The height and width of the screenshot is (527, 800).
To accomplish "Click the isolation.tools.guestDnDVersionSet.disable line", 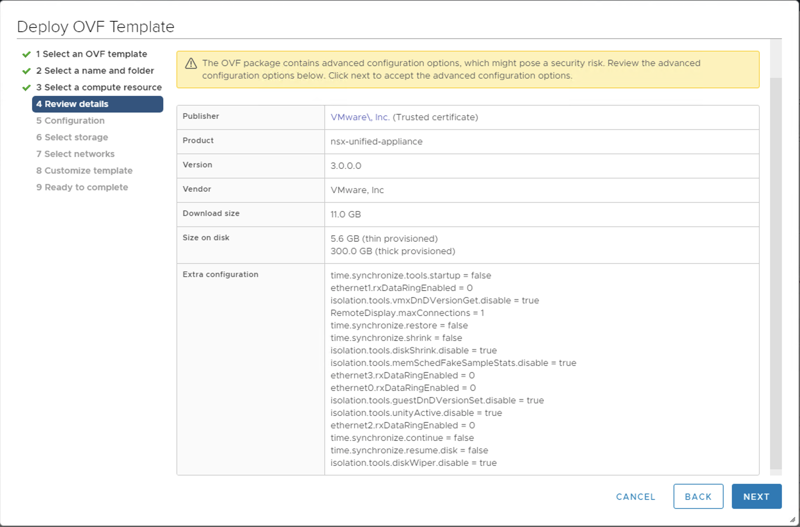I will point(437,401).
